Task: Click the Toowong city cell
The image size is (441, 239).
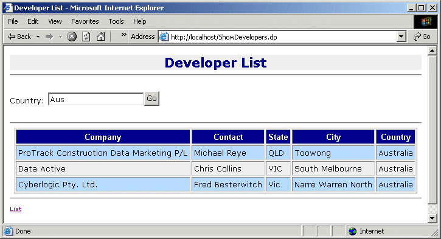Action: pos(333,153)
